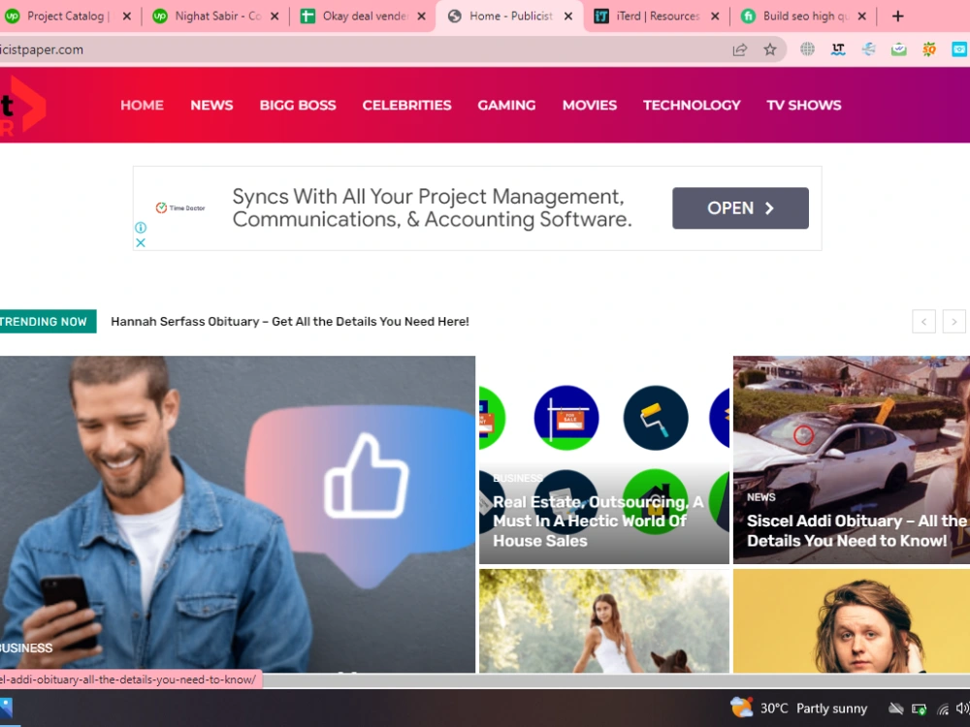The height and width of the screenshot is (727, 970).
Task: Click the OPEN button in the ad
Action: point(740,208)
